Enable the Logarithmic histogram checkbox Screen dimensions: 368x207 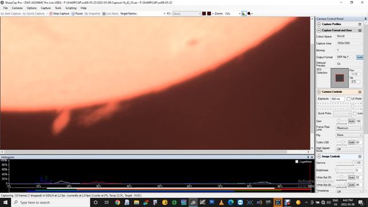click(x=297, y=162)
